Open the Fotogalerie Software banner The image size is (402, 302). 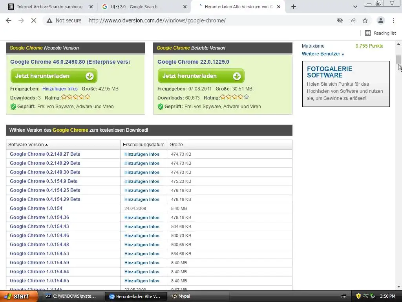(346, 84)
